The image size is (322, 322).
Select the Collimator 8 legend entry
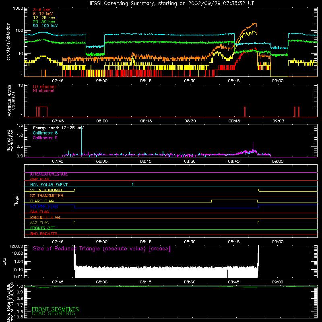pyautogui.click(x=45, y=133)
